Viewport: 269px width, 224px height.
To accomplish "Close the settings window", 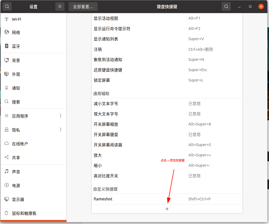I will point(261,7).
